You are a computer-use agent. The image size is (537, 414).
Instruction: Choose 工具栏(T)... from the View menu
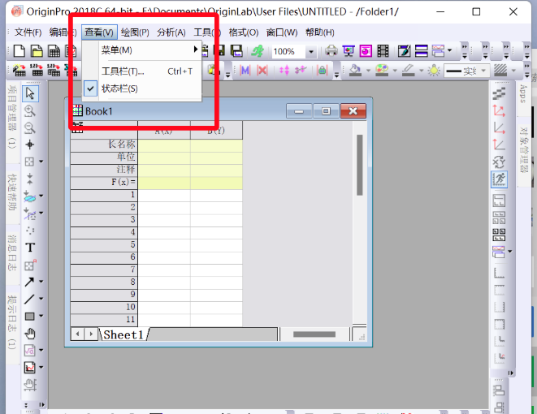[x=142, y=71]
